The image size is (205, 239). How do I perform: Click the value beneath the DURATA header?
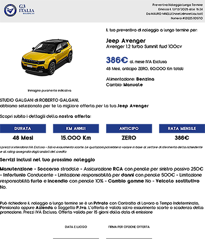pyautogui.click(x=23, y=136)
